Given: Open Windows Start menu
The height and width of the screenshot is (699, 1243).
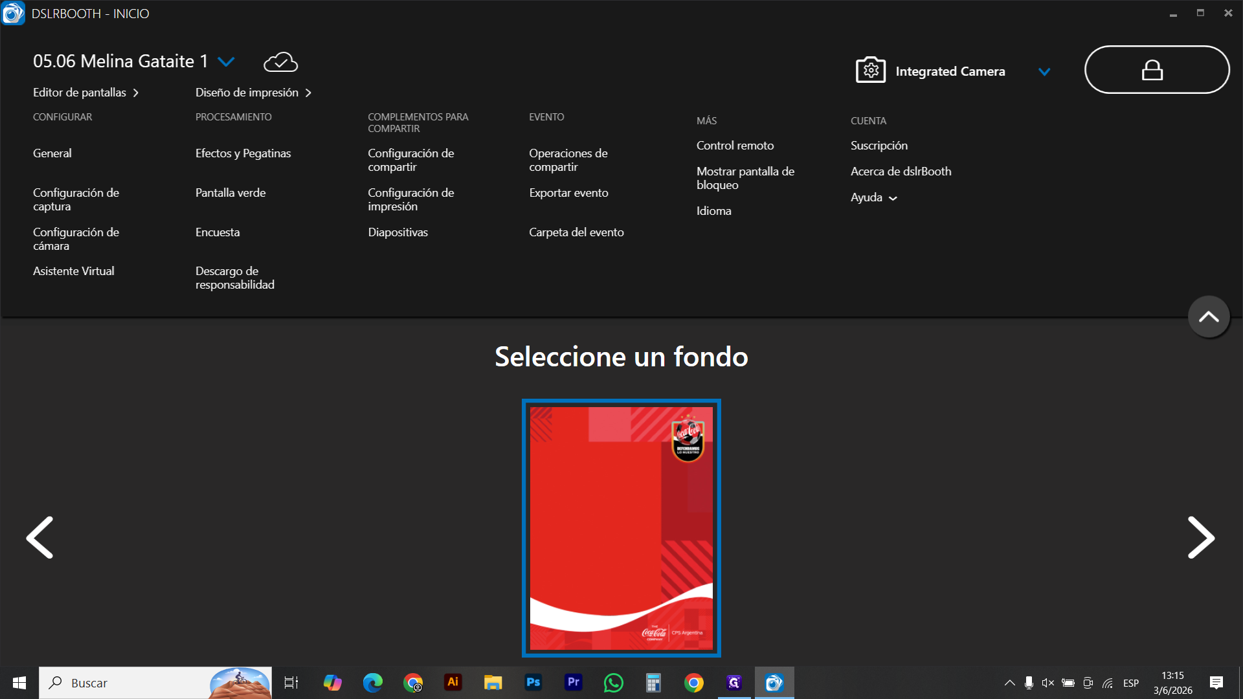Looking at the screenshot, I should click(x=19, y=683).
